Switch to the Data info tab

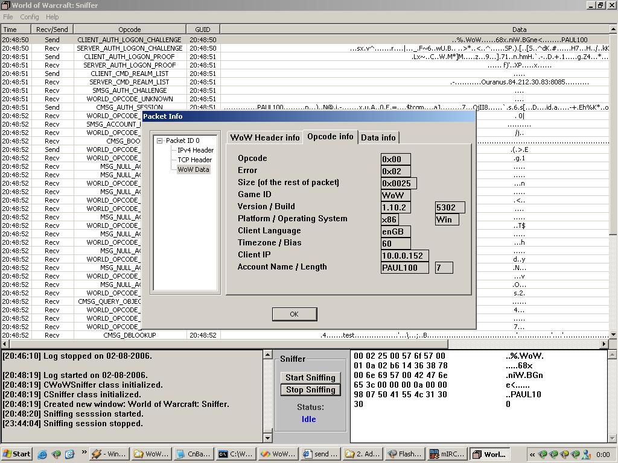click(x=378, y=137)
